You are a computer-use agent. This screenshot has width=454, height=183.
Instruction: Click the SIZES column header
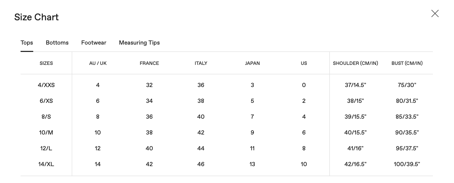tap(46, 63)
